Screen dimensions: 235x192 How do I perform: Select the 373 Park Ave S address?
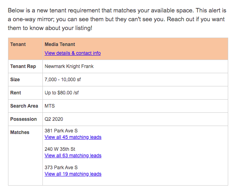(61, 168)
